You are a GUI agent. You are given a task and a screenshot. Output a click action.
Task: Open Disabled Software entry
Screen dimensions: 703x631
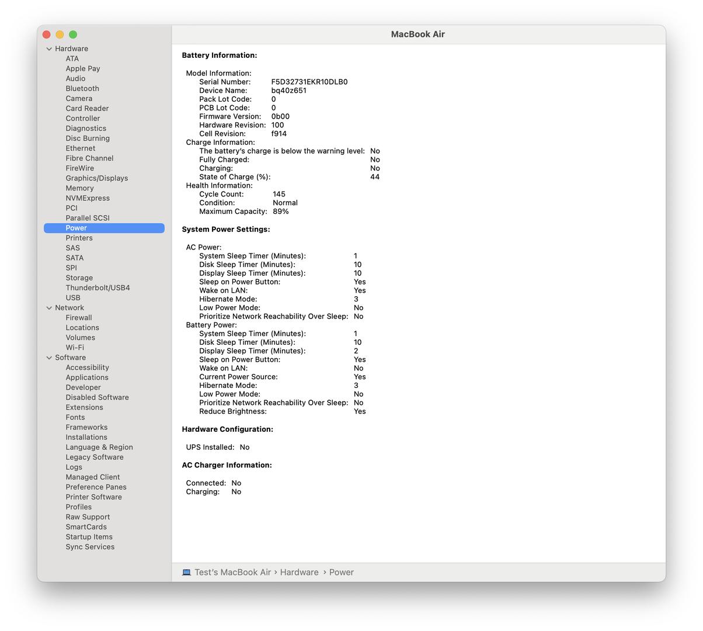pos(97,397)
